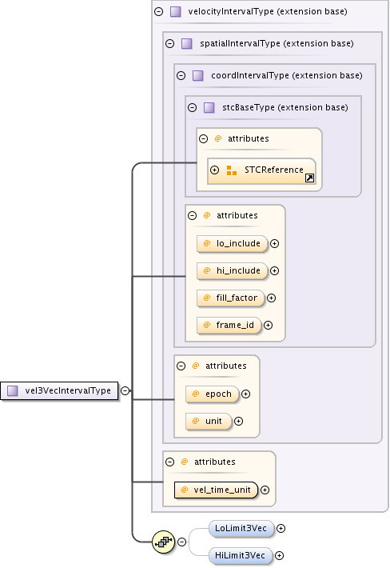The width and height of the screenshot is (390, 568).
Task: Click the STCReference attribute group icon
Action: point(232,170)
